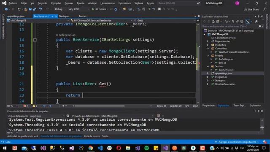Viewport: 270px width, 152px height.
Task: Click the pending changes filter icon
Action: (x=227, y=22)
